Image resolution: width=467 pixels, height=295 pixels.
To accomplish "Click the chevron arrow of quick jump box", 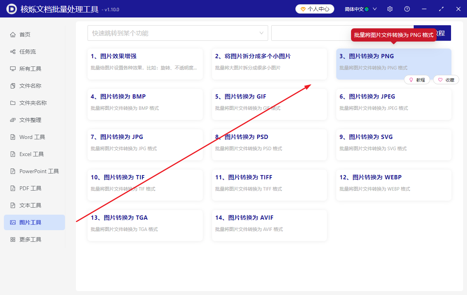I will (262, 33).
